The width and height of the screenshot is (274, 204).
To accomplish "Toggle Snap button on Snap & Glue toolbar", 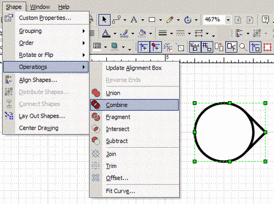I will (144, 47).
